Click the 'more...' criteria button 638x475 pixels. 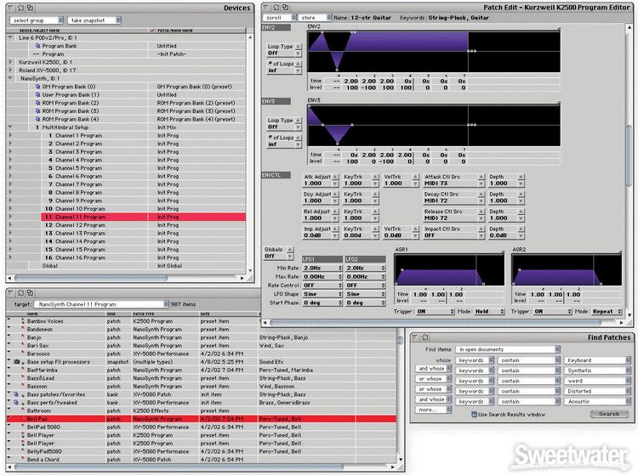pyautogui.click(x=431, y=410)
